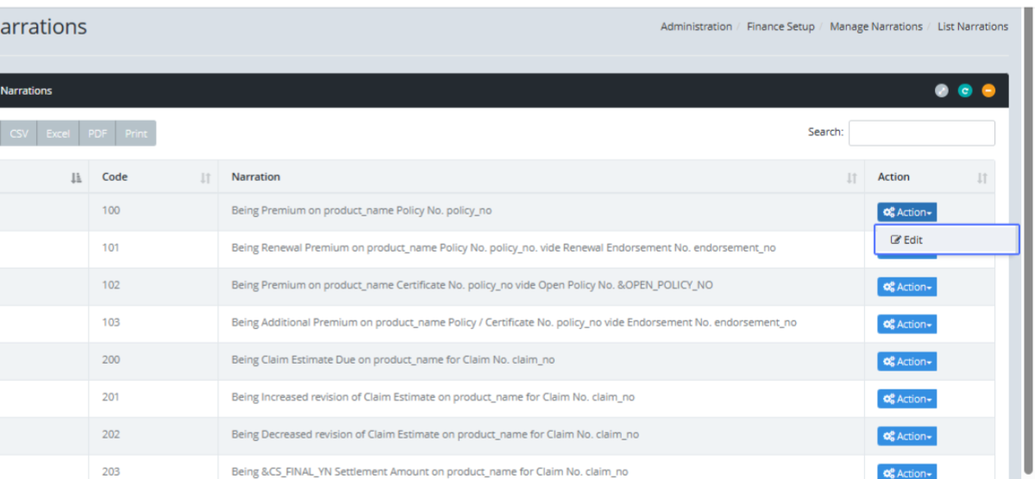Click the Print button
The width and height of the screenshot is (1035, 479).
[x=135, y=134]
